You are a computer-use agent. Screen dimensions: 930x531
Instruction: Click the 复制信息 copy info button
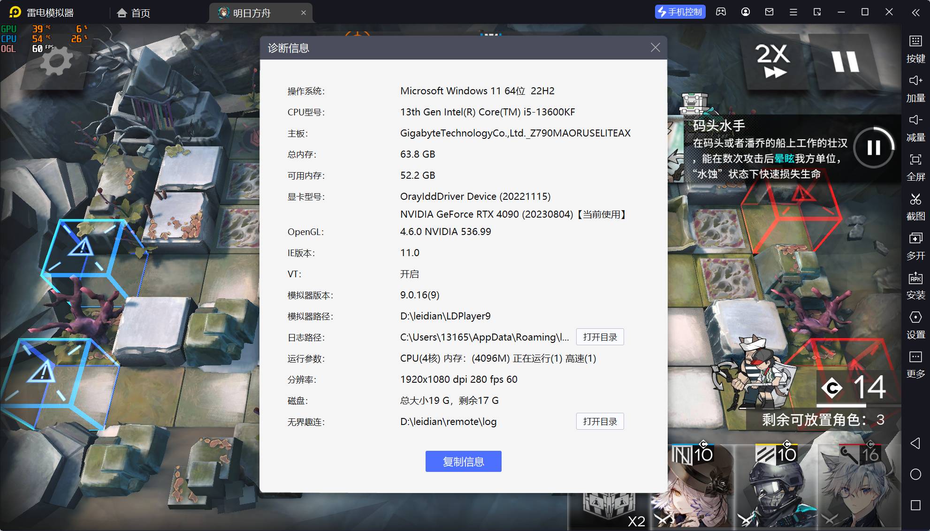click(x=463, y=462)
